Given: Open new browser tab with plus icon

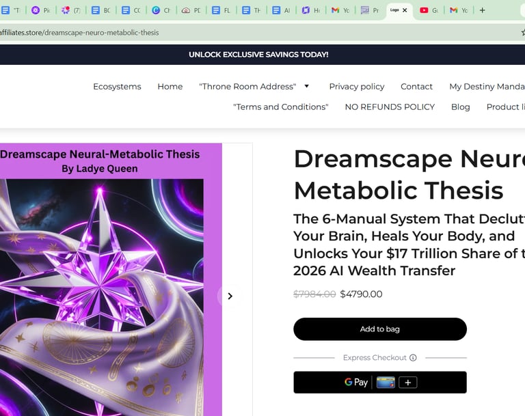Looking at the screenshot, I should point(482,10).
